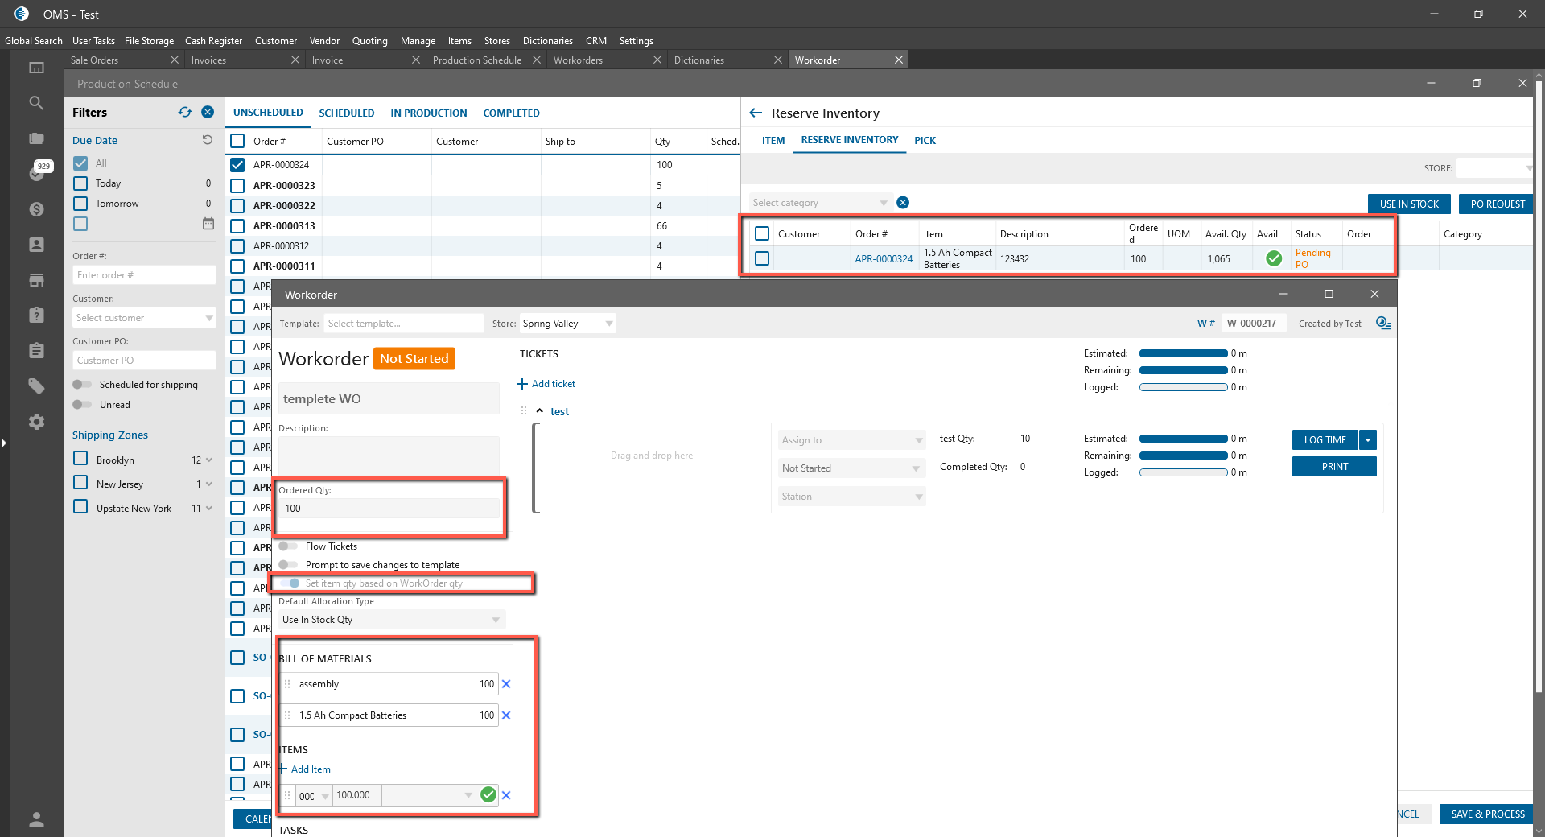Screen dimensions: 1545x837
Task: Click the SAVE & PROCESS button
Action: 1488,814
